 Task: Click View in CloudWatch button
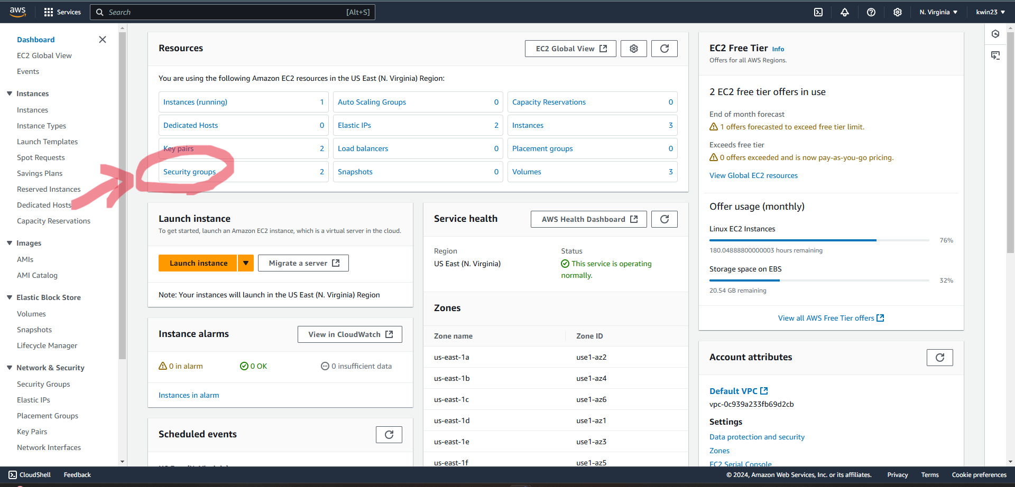350,334
